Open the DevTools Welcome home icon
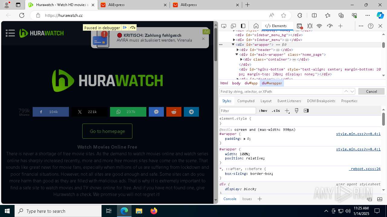 pyautogui.click(x=256, y=26)
